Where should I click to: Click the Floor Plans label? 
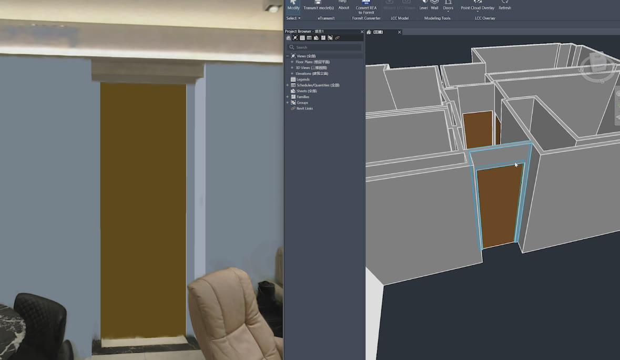point(312,62)
